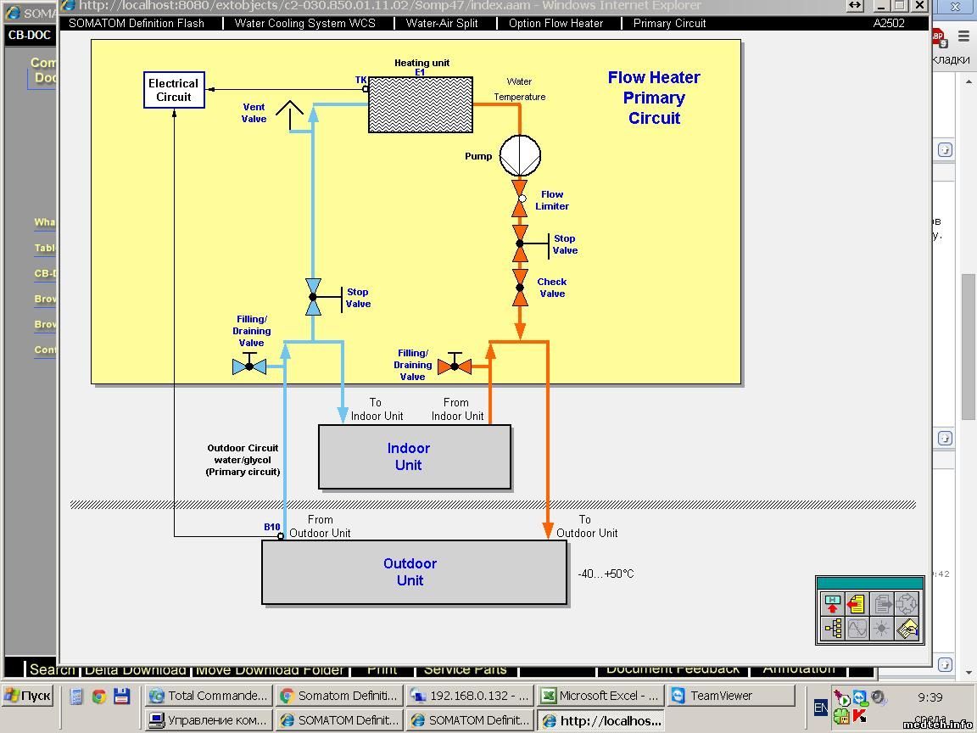Click the grayed waveform graph icon
This screenshot has height=733, width=977.
857,629
